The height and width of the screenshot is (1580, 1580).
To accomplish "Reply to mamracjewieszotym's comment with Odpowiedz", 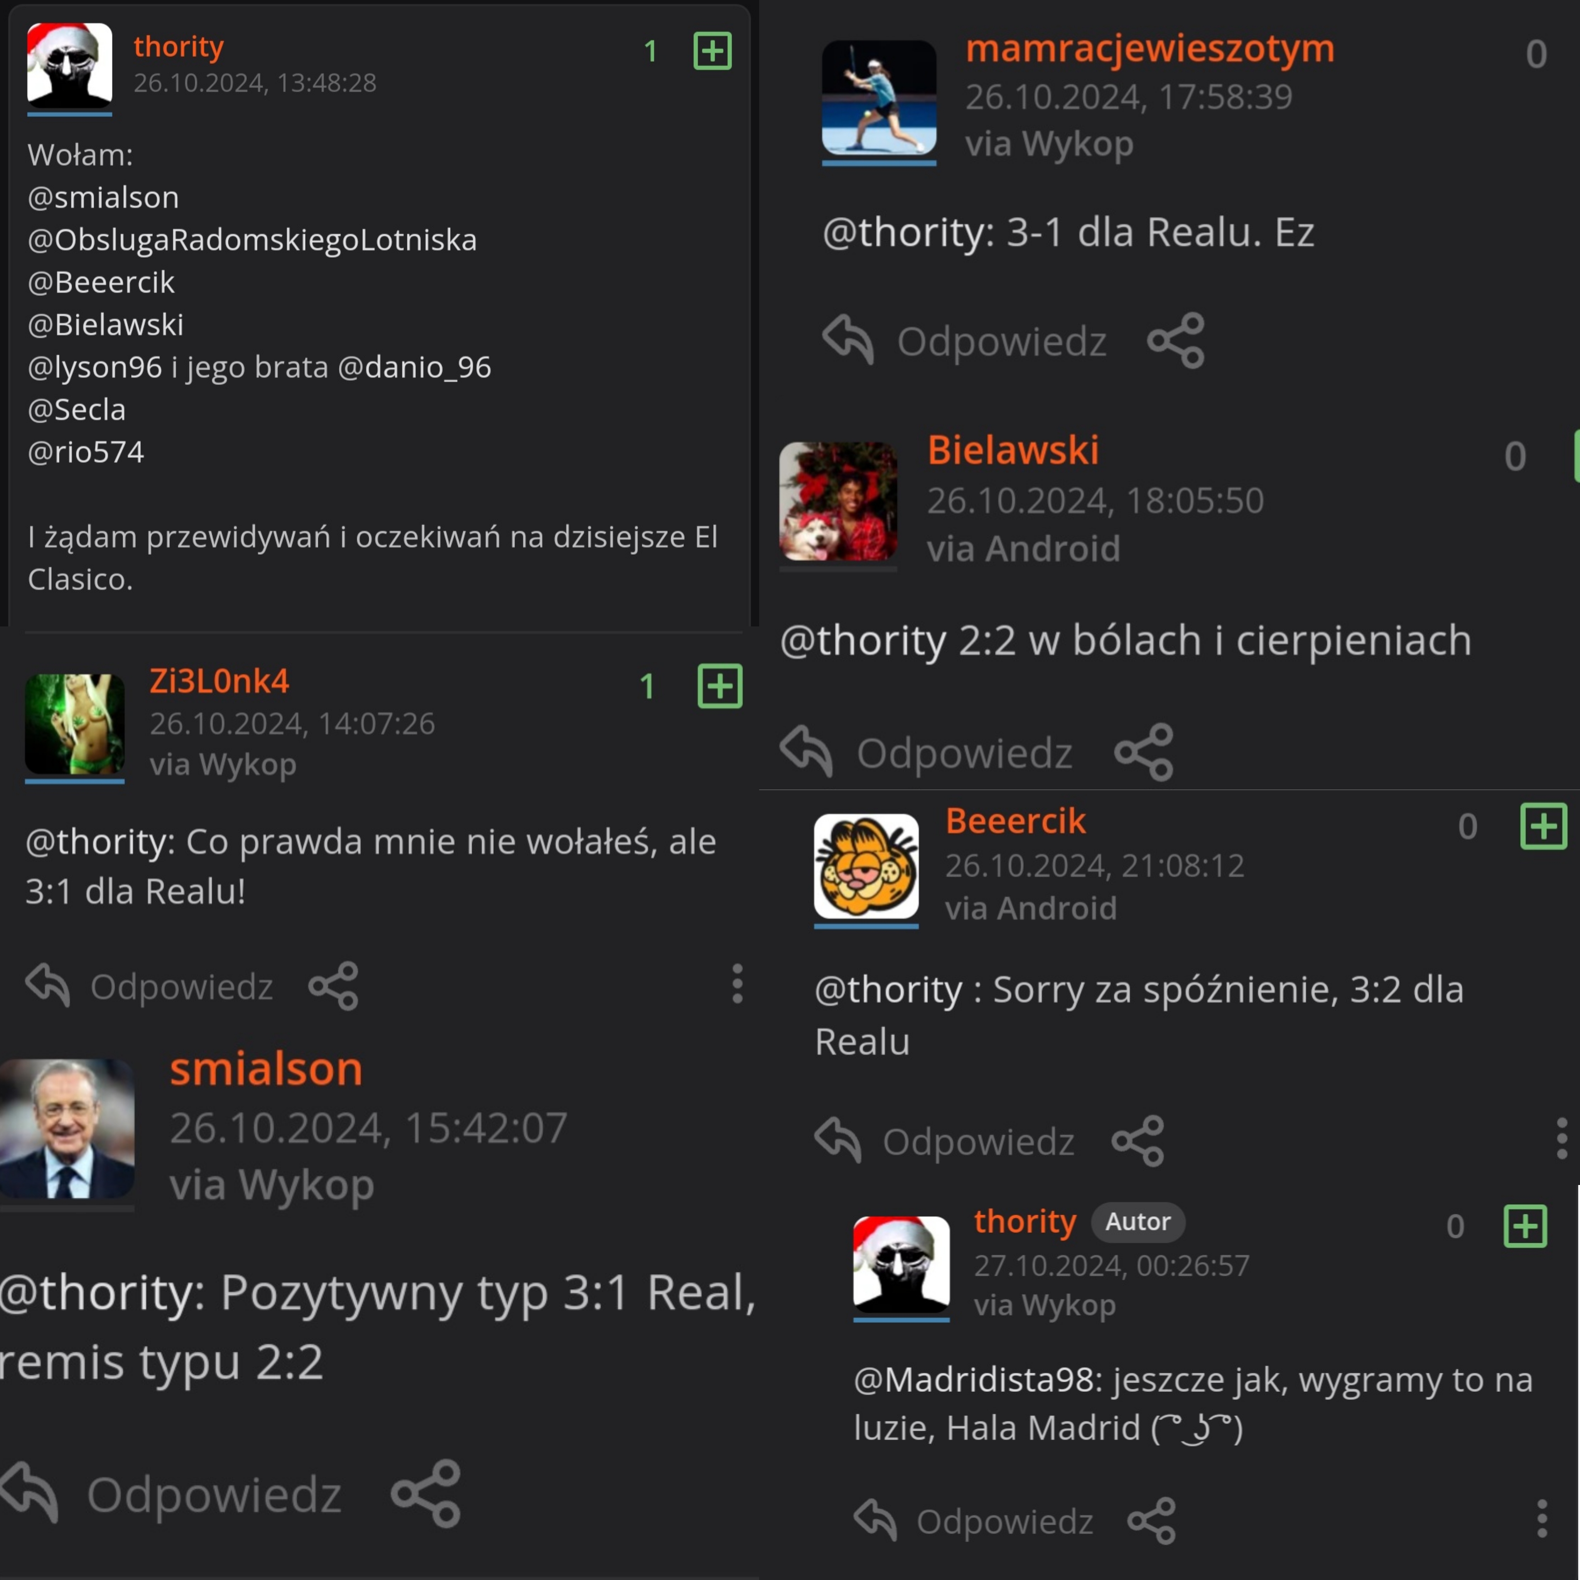I will click(x=964, y=340).
